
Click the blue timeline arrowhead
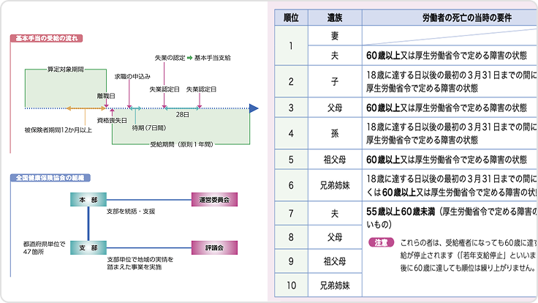pyautogui.click(x=253, y=108)
